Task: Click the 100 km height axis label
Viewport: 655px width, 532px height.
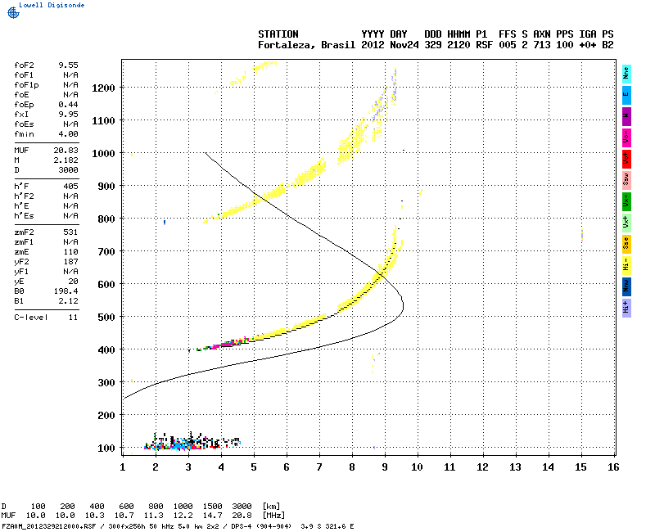Action: [106, 448]
